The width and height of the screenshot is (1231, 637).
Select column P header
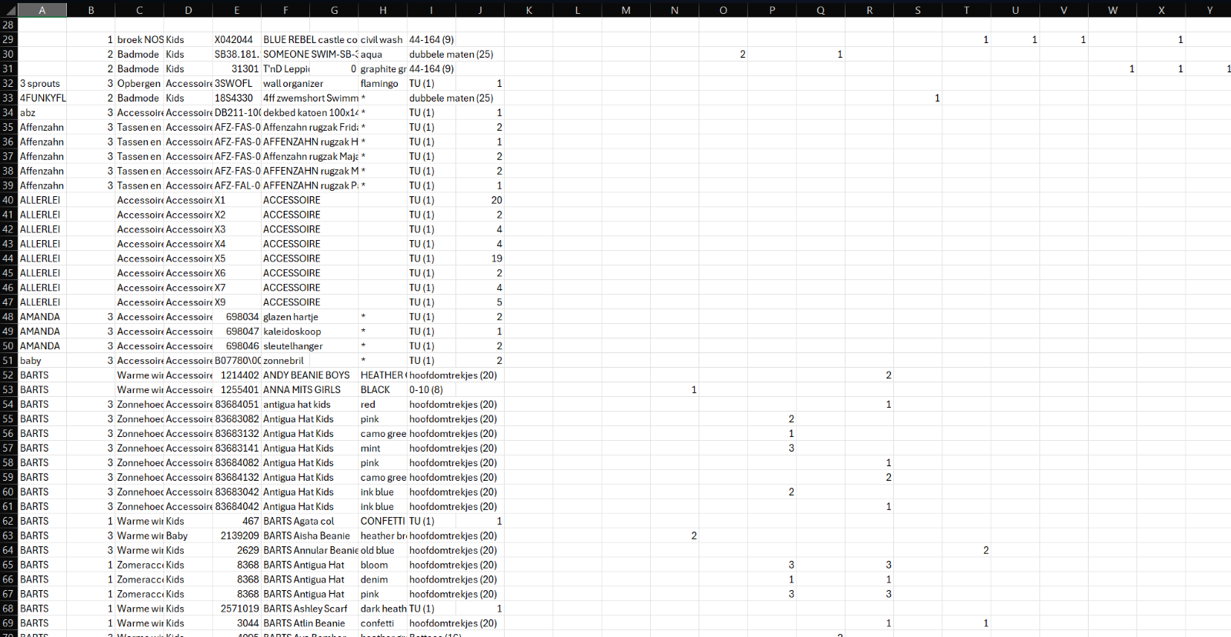click(x=772, y=10)
